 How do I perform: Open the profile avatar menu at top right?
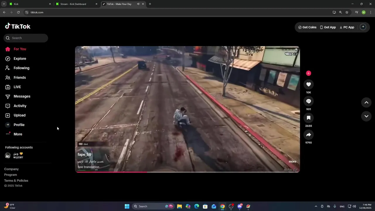click(363, 27)
